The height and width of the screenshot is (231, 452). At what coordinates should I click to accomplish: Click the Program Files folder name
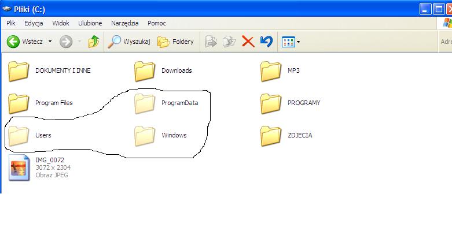tap(54, 103)
